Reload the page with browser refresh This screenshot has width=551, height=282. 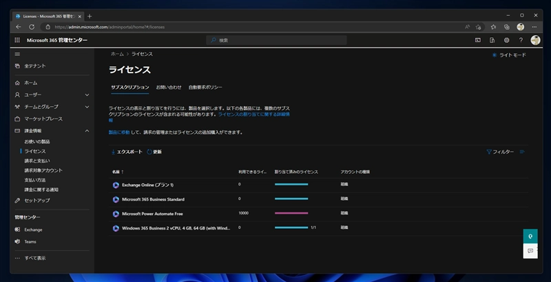click(x=32, y=27)
